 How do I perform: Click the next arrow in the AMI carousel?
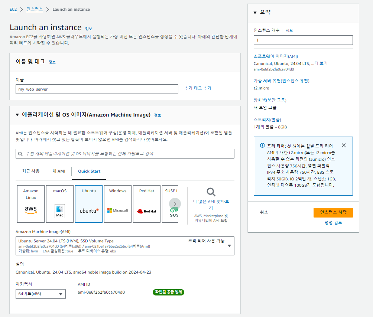tap(175, 204)
